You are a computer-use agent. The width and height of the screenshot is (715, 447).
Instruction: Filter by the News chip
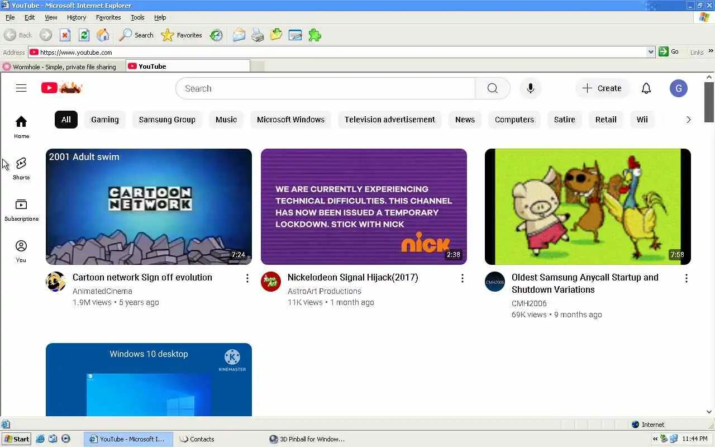click(465, 120)
